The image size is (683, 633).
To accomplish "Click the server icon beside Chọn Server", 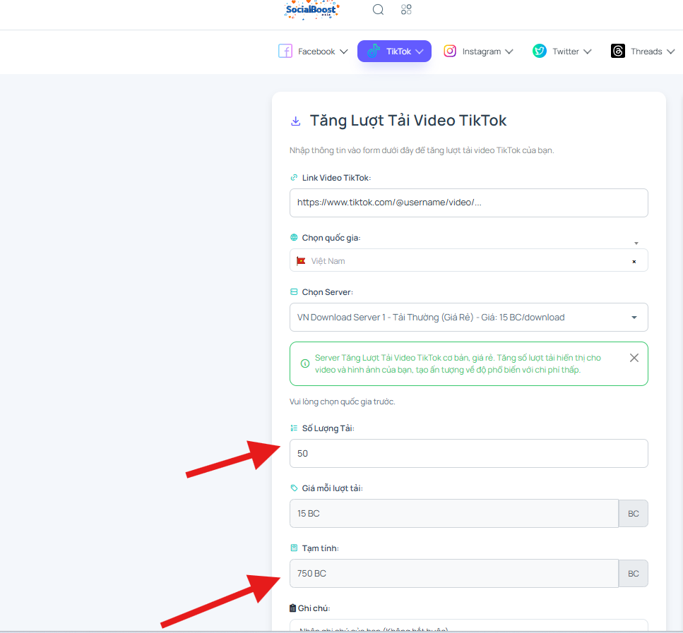I will coord(294,291).
